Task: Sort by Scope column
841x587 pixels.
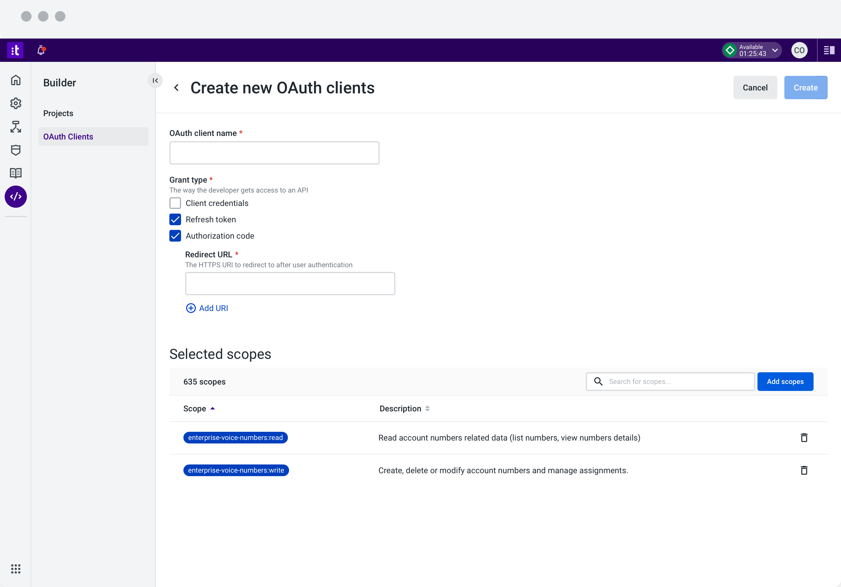Action: click(199, 408)
